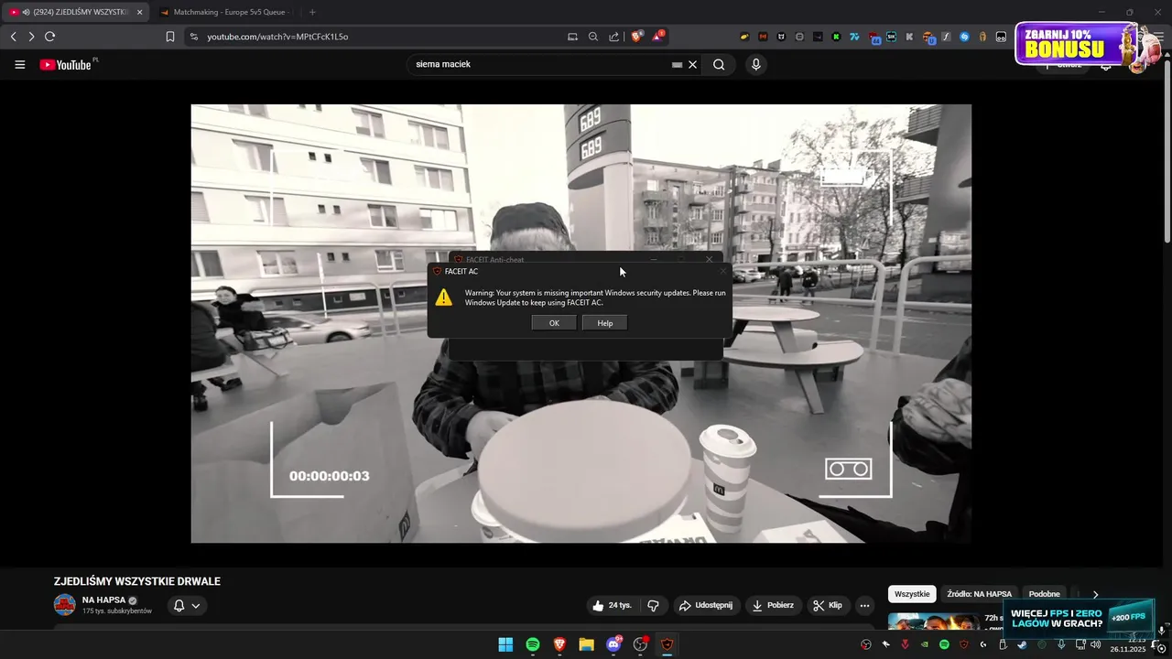1172x659 pixels.
Task: Click OK in the FACEIT AC warning
Action: click(554, 323)
